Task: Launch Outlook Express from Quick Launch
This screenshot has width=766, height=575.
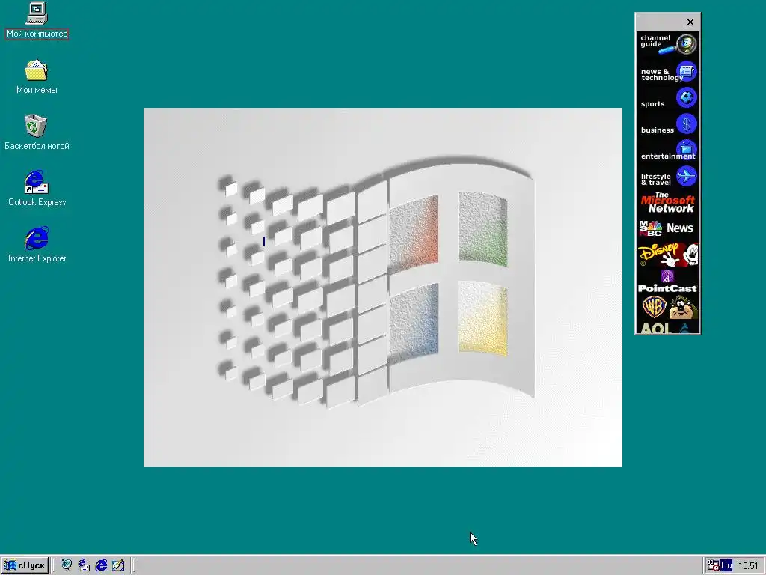Action: (x=84, y=565)
